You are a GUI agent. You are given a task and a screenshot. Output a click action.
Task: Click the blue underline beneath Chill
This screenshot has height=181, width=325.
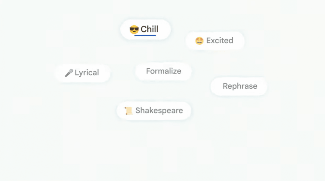145,35
